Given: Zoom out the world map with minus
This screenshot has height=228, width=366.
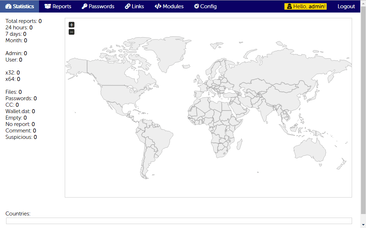Looking at the screenshot, I should pos(72,32).
